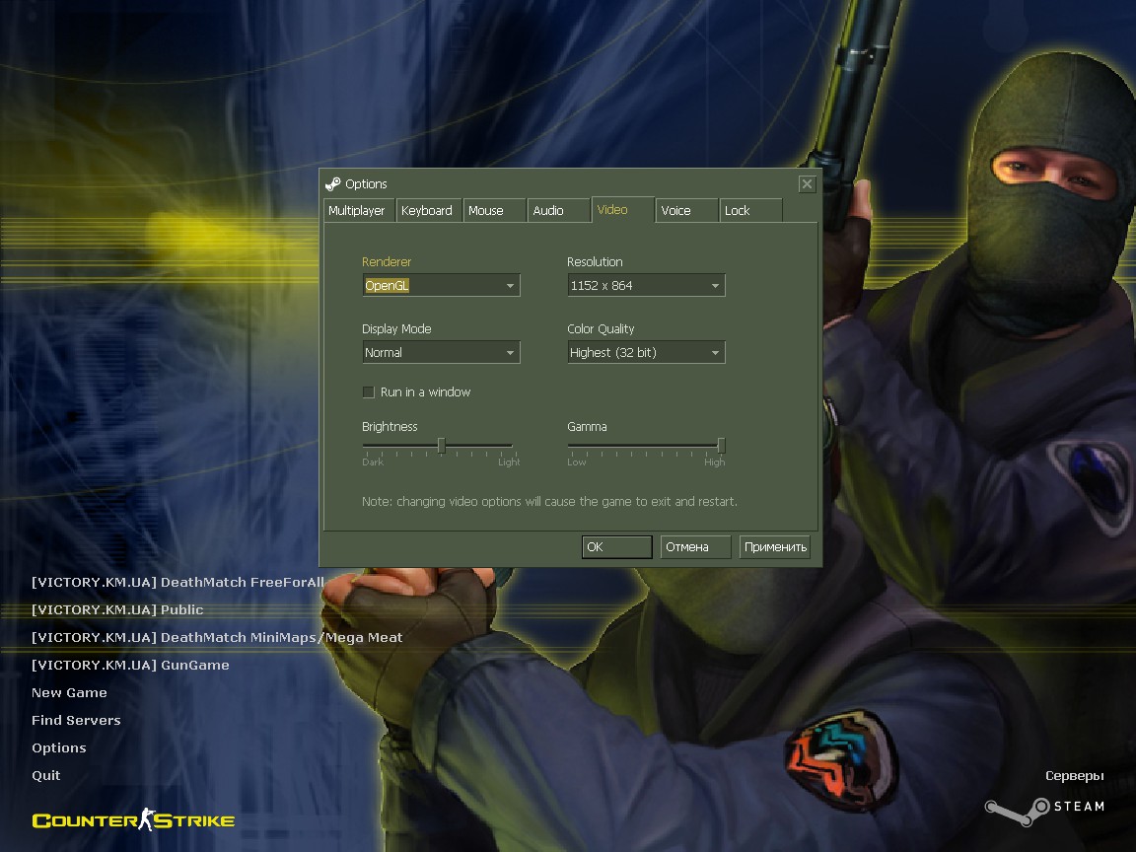
Task: Go to the Lock tab
Action: pyautogui.click(x=750, y=211)
